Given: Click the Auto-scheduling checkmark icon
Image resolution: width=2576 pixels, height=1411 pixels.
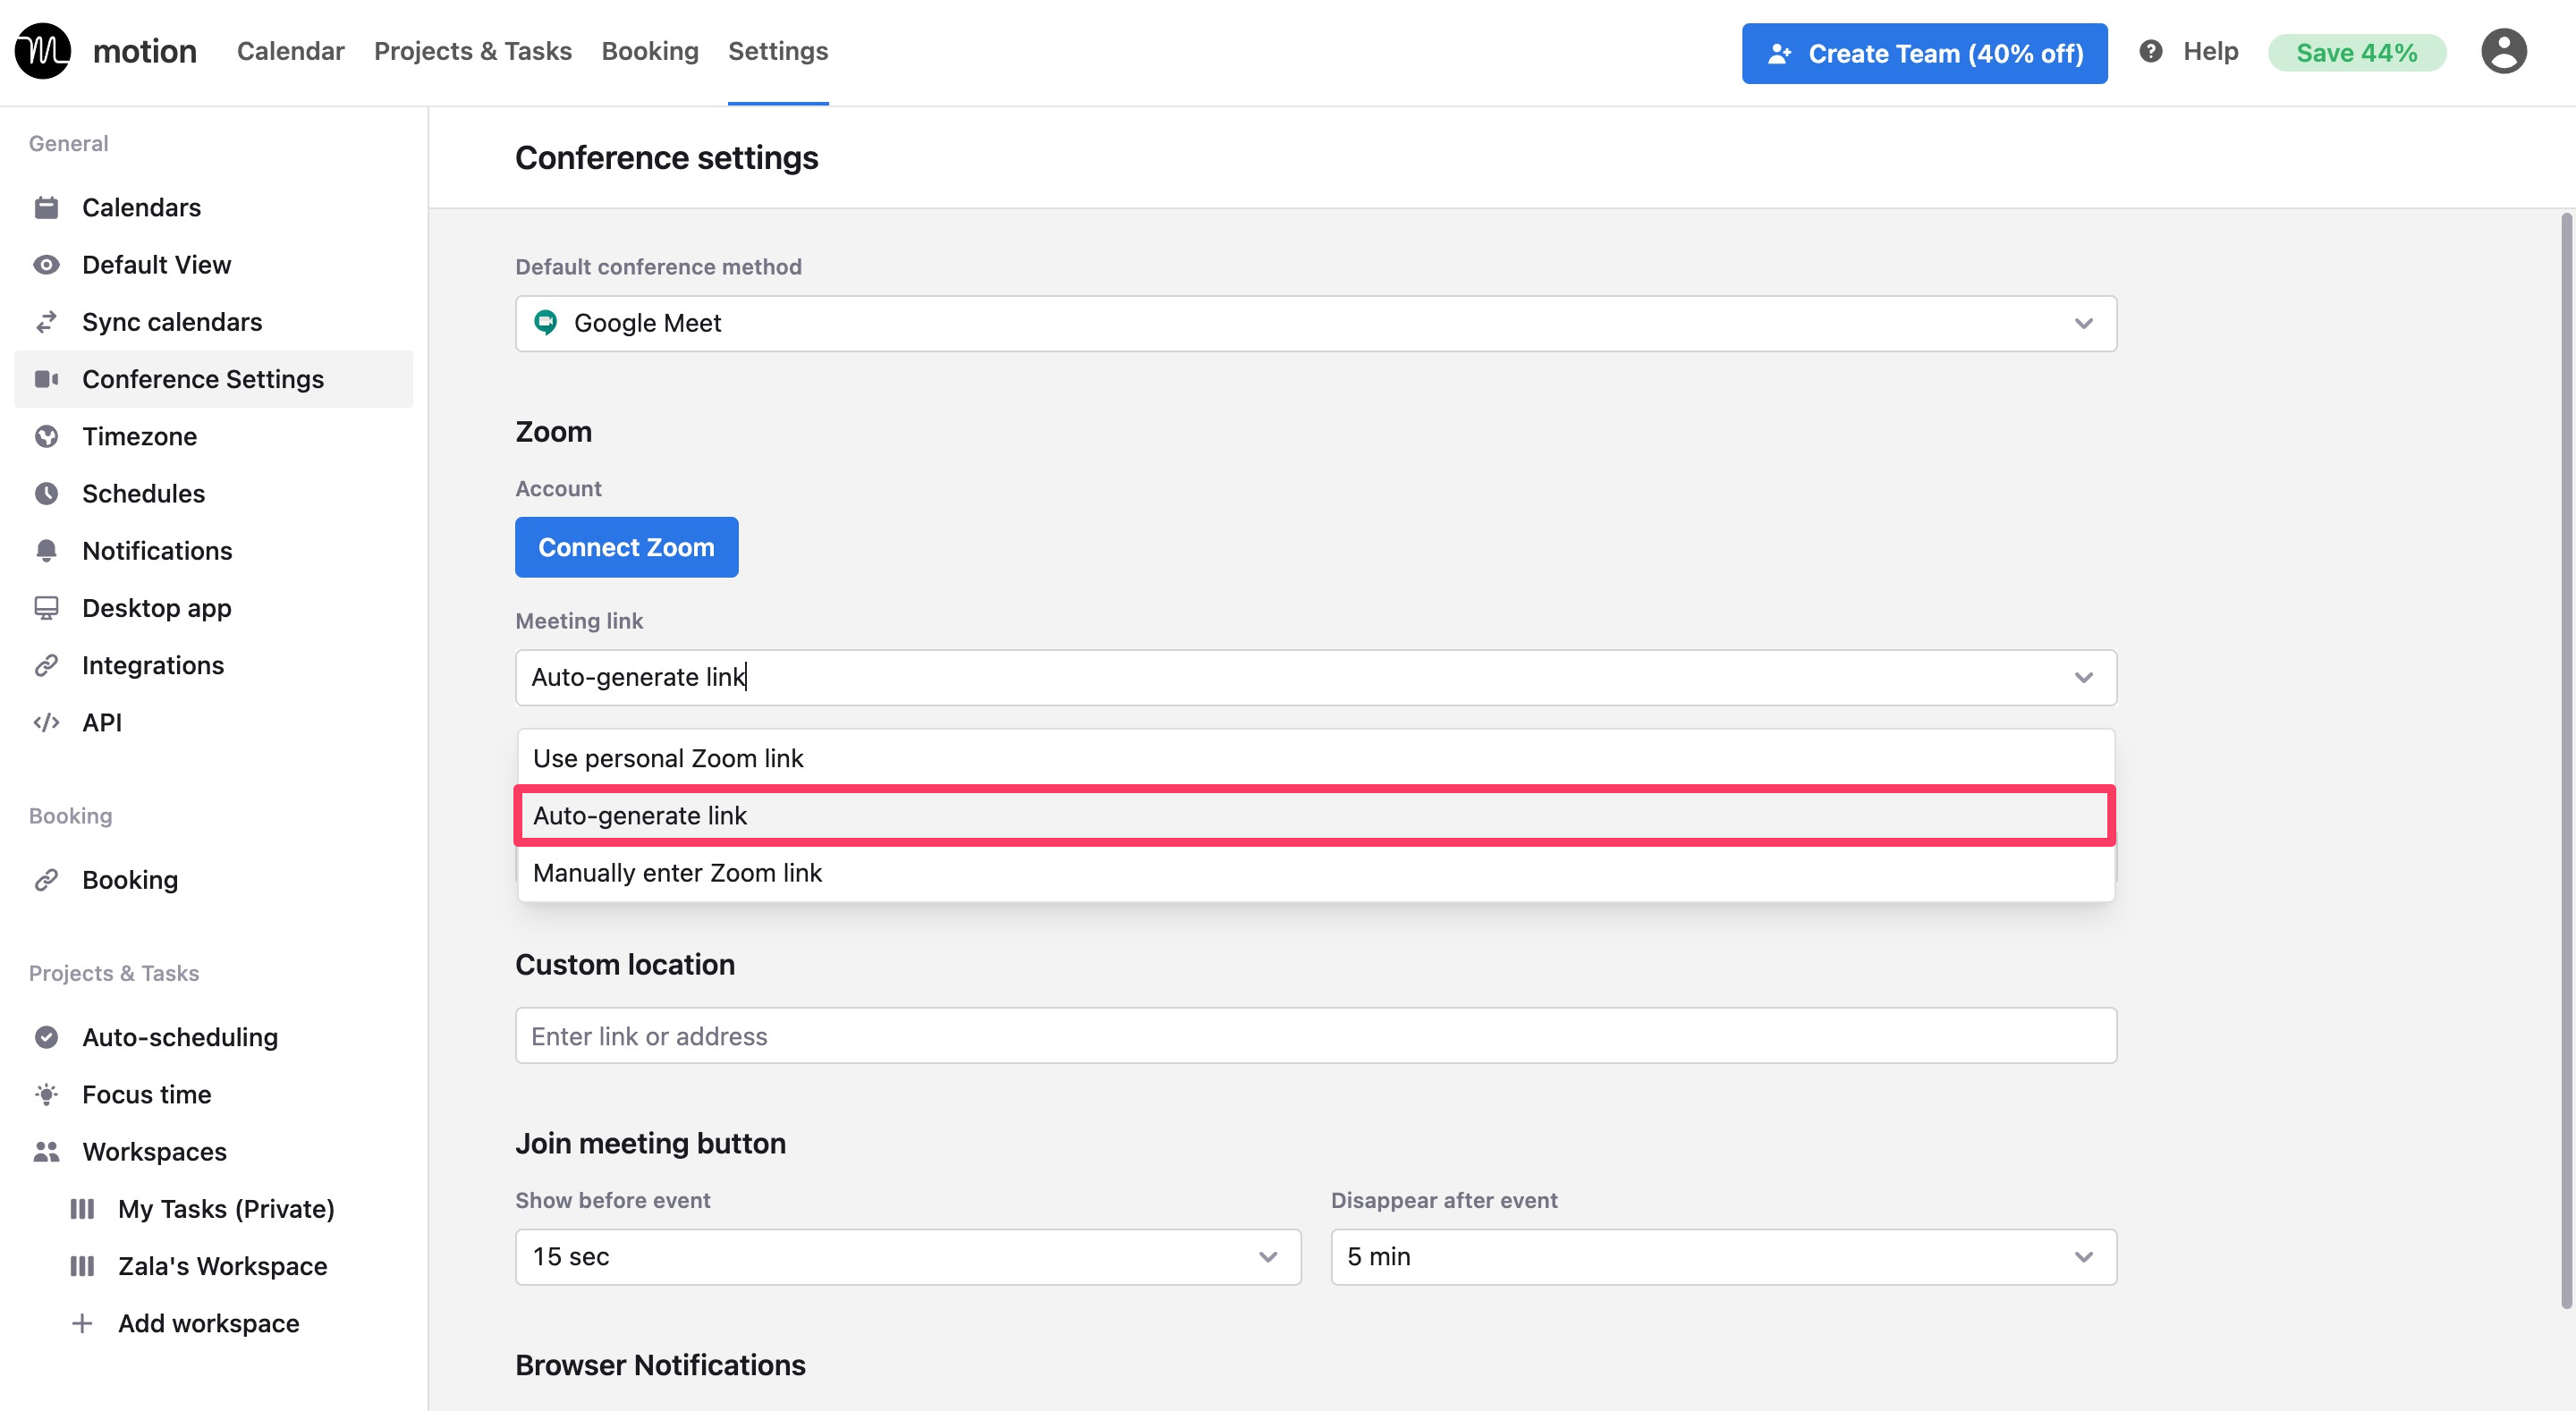Looking at the screenshot, I should [46, 1037].
